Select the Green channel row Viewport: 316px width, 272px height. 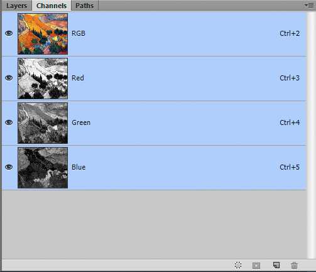pos(154,123)
